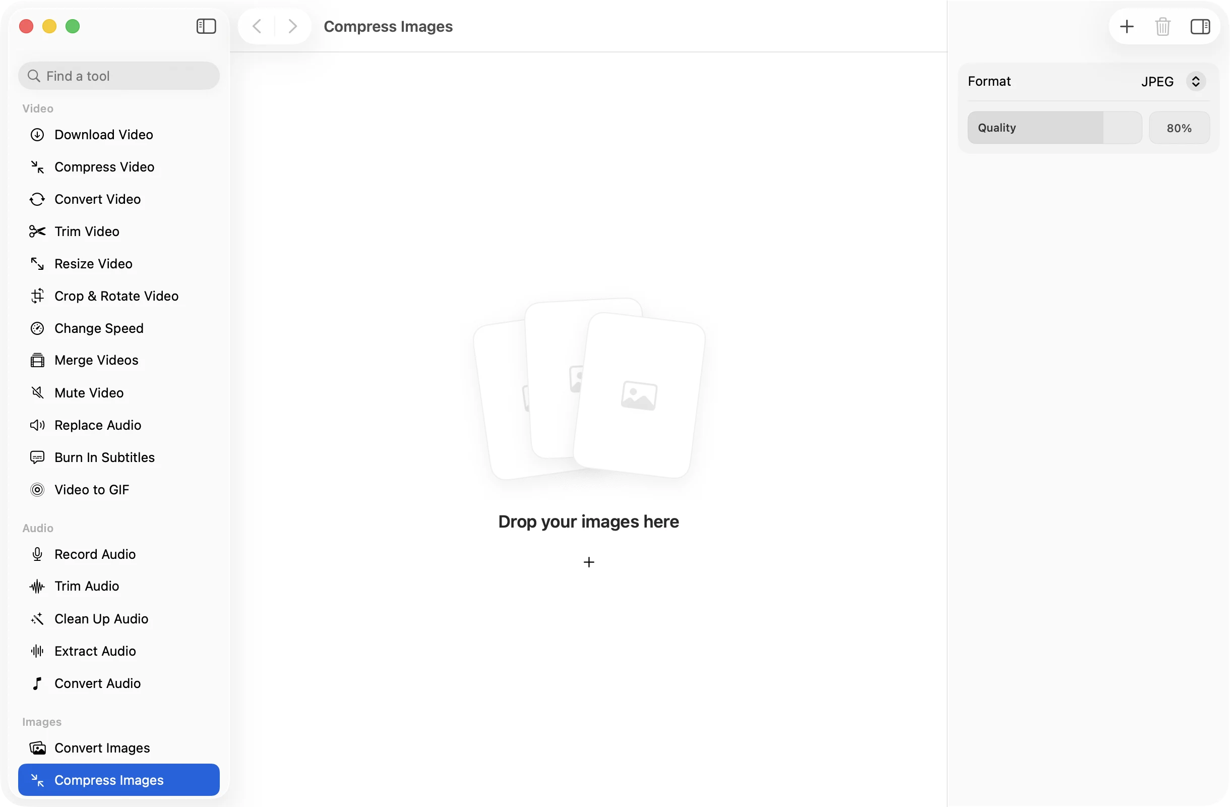Open the Convert Video tool

click(118, 199)
